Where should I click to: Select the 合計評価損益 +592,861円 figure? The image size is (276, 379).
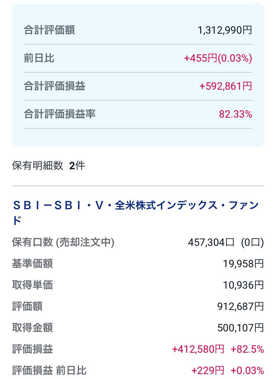(x=226, y=86)
